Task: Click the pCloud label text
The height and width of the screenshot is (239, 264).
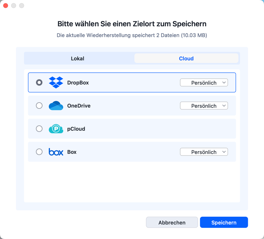Action: click(76, 129)
